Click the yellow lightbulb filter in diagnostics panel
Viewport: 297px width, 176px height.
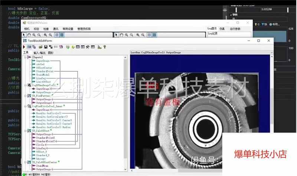coord(256,24)
